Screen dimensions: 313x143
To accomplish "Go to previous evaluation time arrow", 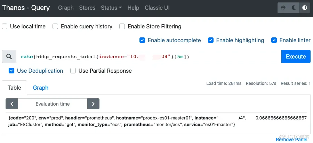I will (12, 104).
